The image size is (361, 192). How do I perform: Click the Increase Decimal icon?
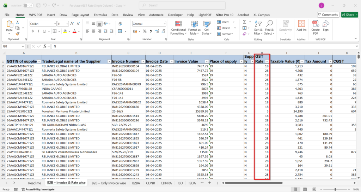157,31
